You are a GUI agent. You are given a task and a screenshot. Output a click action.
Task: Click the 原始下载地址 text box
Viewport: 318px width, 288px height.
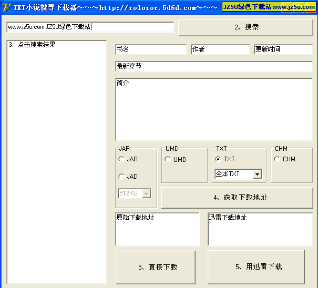tap(157, 229)
